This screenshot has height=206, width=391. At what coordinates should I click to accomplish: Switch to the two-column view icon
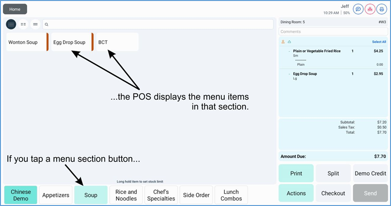tap(23, 24)
